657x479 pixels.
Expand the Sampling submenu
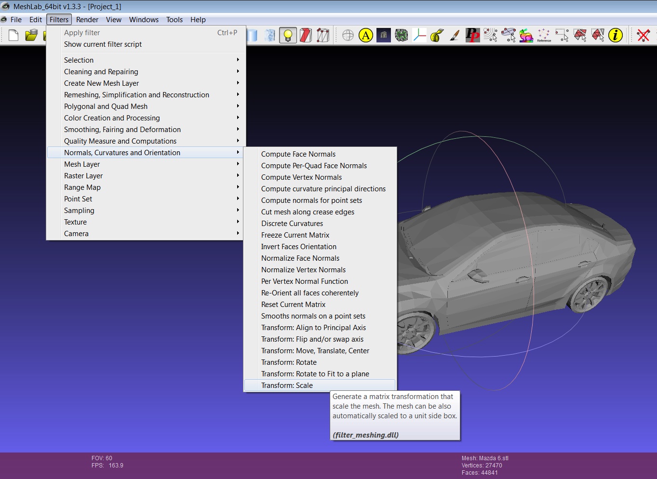click(x=79, y=210)
